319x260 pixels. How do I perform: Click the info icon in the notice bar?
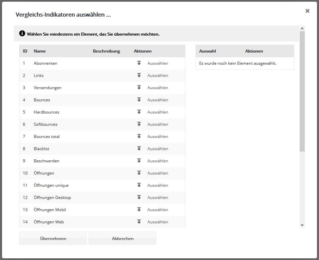22,34
